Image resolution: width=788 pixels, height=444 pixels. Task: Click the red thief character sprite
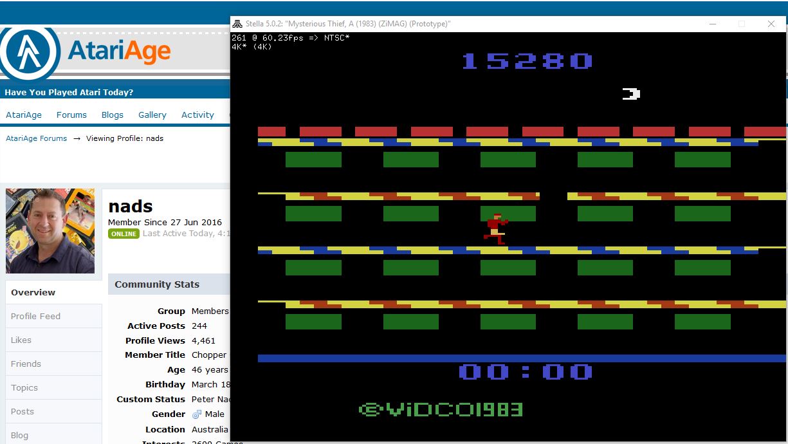point(495,229)
